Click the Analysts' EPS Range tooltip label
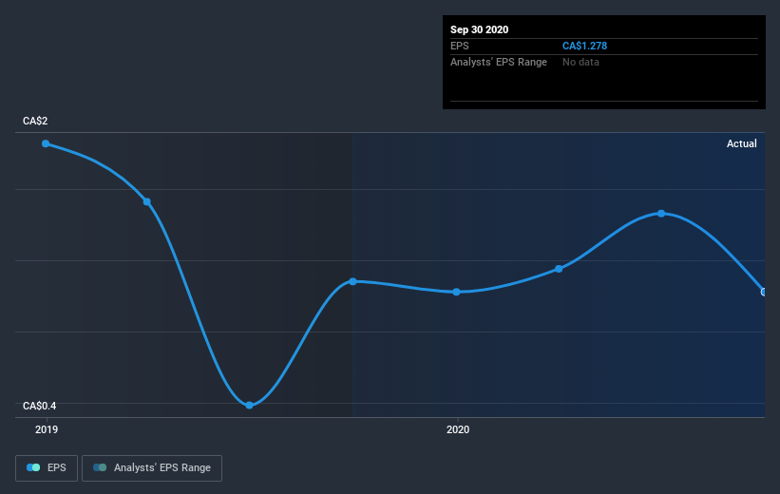780x494 pixels. pos(499,62)
